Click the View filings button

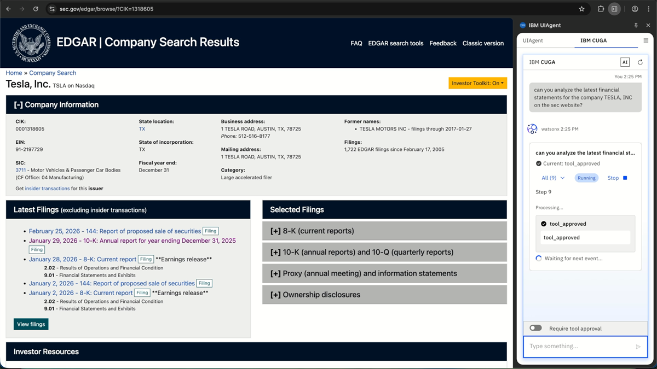pyautogui.click(x=31, y=324)
